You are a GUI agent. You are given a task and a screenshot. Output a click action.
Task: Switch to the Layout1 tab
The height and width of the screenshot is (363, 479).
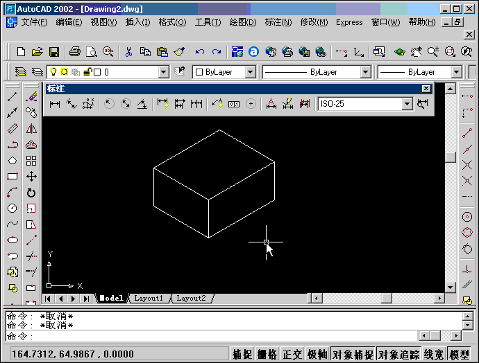(149, 298)
